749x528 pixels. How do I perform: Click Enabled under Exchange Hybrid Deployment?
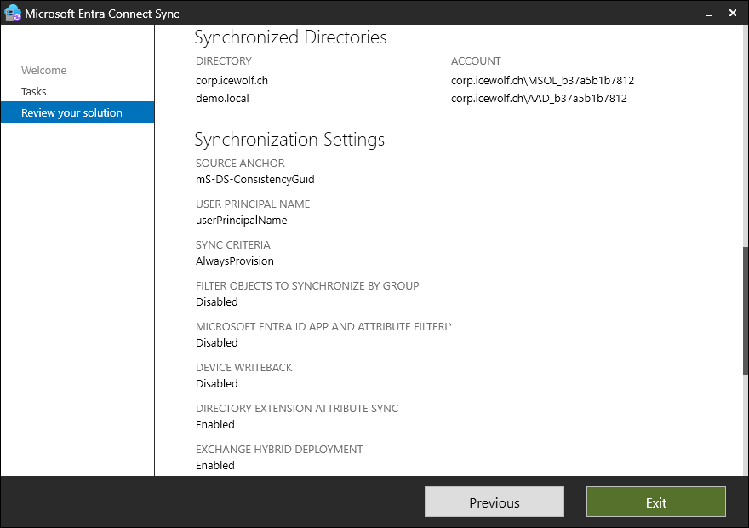coord(215,465)
